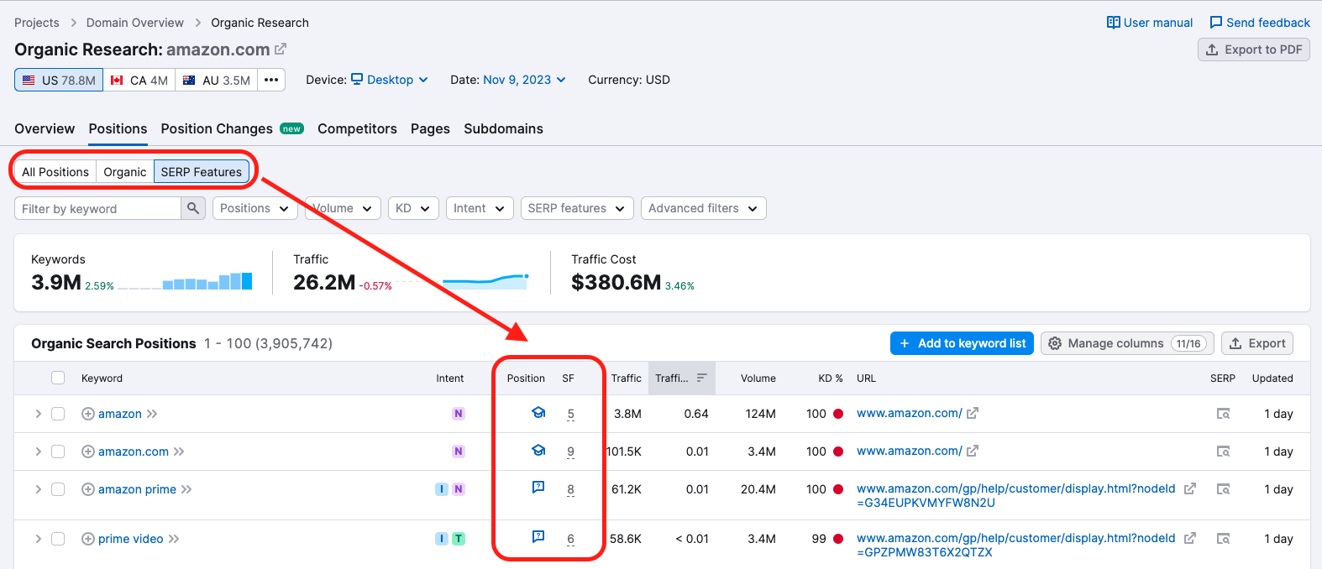The width and height of the screenshot is (1322, 569).
Task: Check the box for amazon keyword row
Action: 58,414
